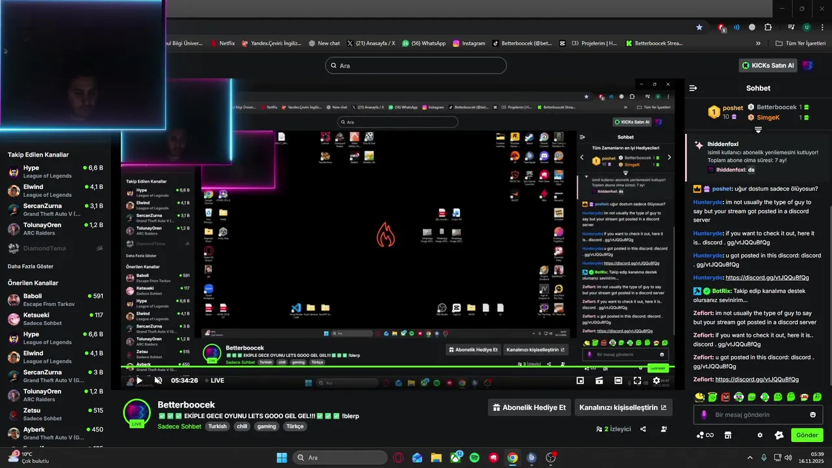Open offline DiamondTema channel
Image resolution: width=832 pixels, height=468 pixels.
click(x=55, y=248)
